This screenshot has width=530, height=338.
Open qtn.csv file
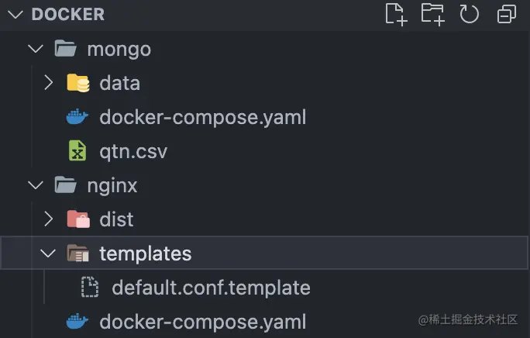[133, 152]
